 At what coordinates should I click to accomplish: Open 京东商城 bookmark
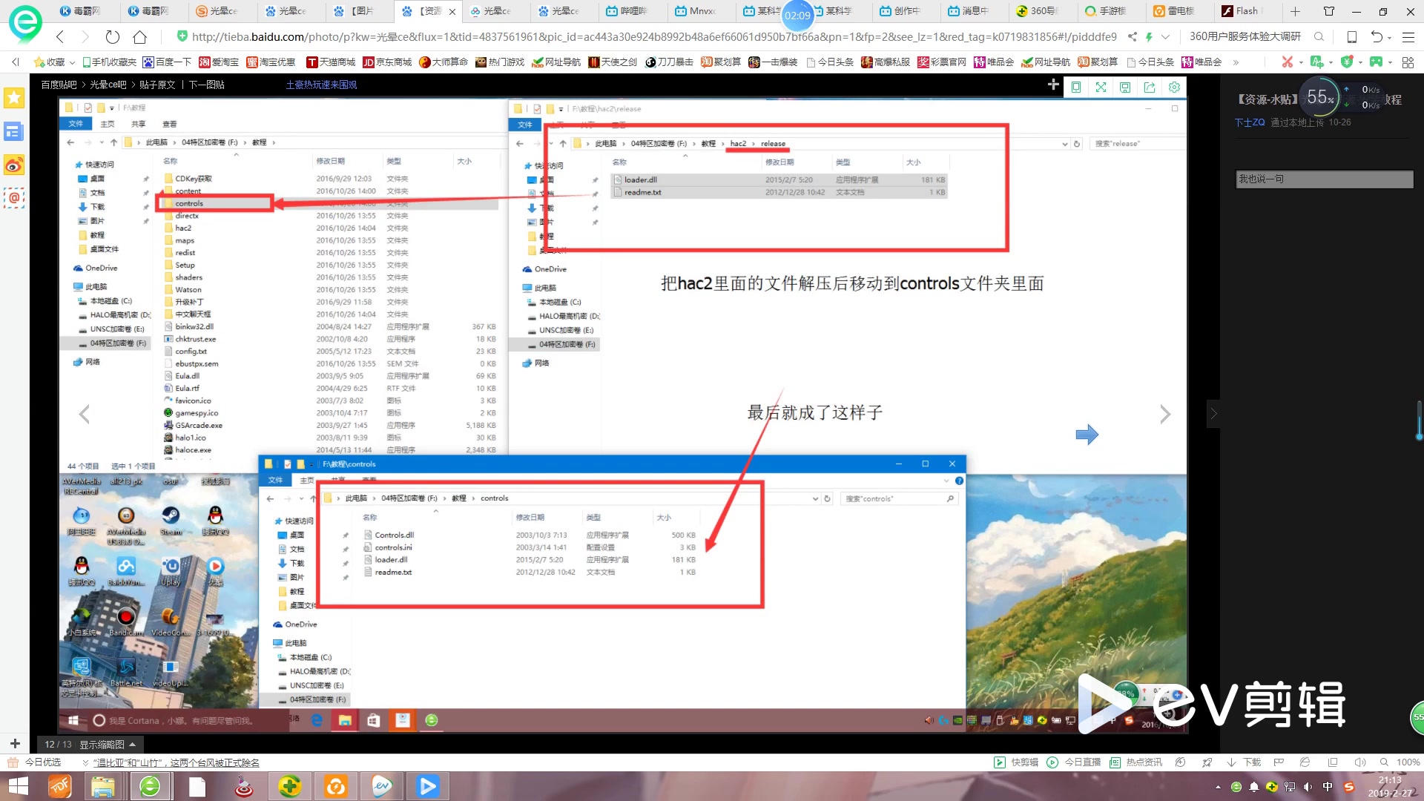pyautogui.click(x=386, y=62)
